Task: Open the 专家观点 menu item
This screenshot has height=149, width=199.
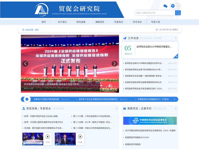Action: pos(119,22)
